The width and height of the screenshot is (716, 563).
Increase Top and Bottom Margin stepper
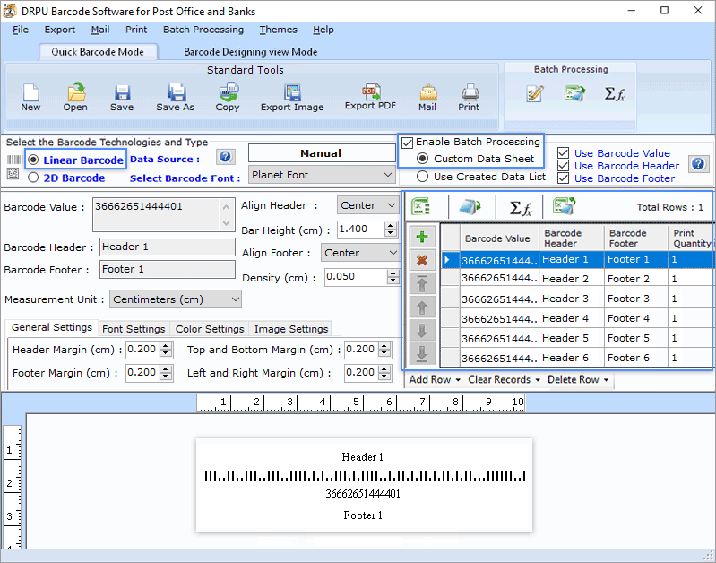[x=385, y=346]
